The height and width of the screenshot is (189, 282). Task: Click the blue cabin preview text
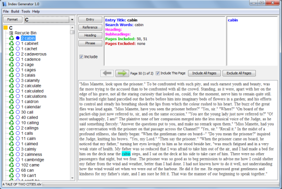pyautogui.click(x=233, y=20)
